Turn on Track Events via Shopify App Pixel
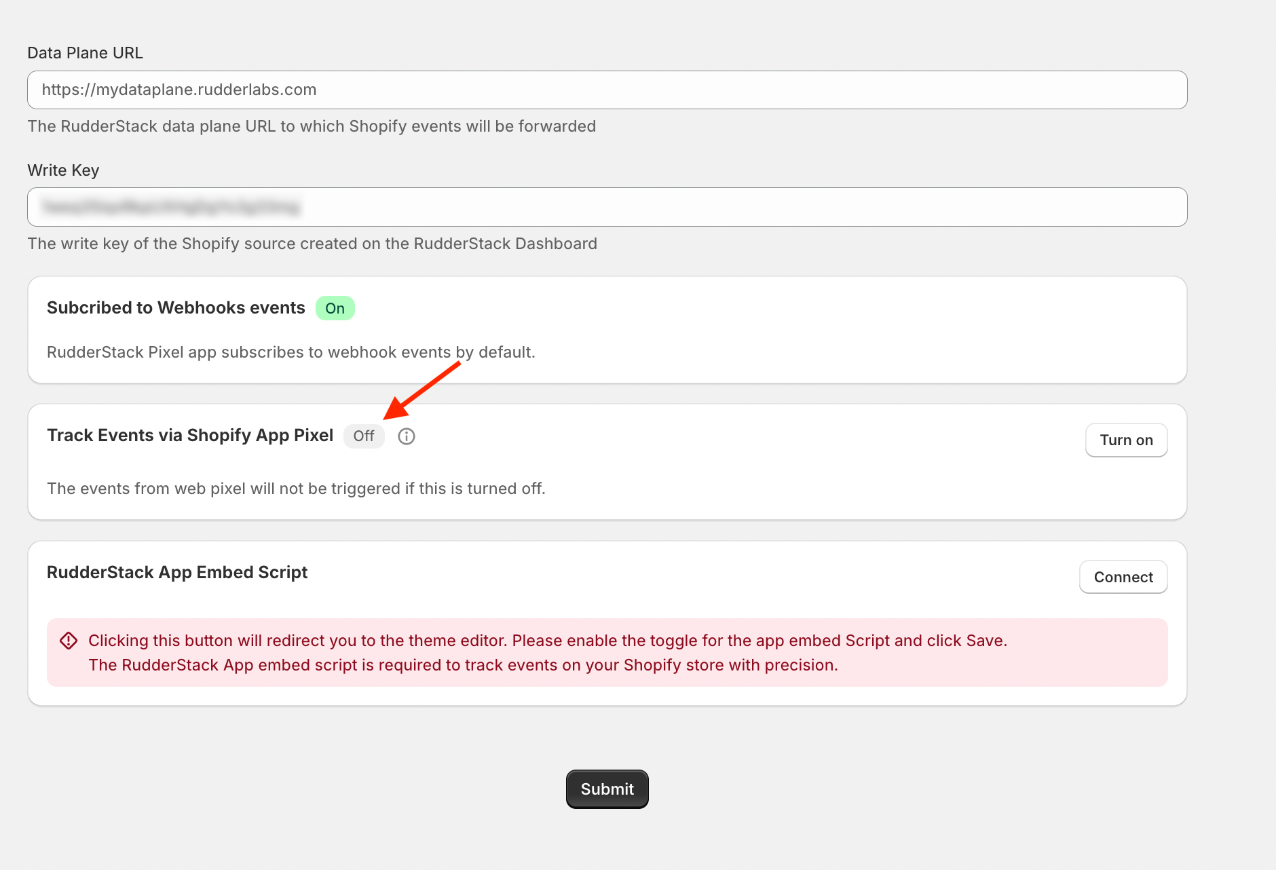Image resolution: width=1276 pixels, height=870 pixels. click(1126, 440)
